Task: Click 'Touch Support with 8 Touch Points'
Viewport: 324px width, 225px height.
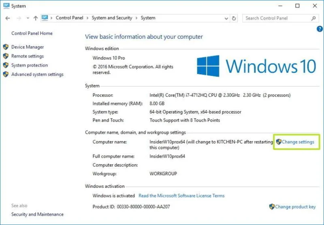Action: click(x=185, y=120)
